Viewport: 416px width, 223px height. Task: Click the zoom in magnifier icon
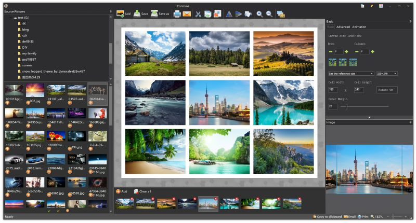259,14
